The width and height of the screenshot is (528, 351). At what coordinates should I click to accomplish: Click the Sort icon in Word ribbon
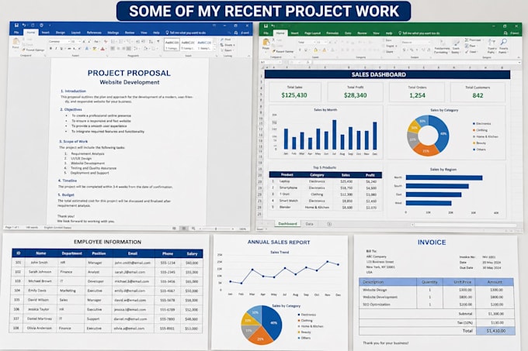click(151, 41)
